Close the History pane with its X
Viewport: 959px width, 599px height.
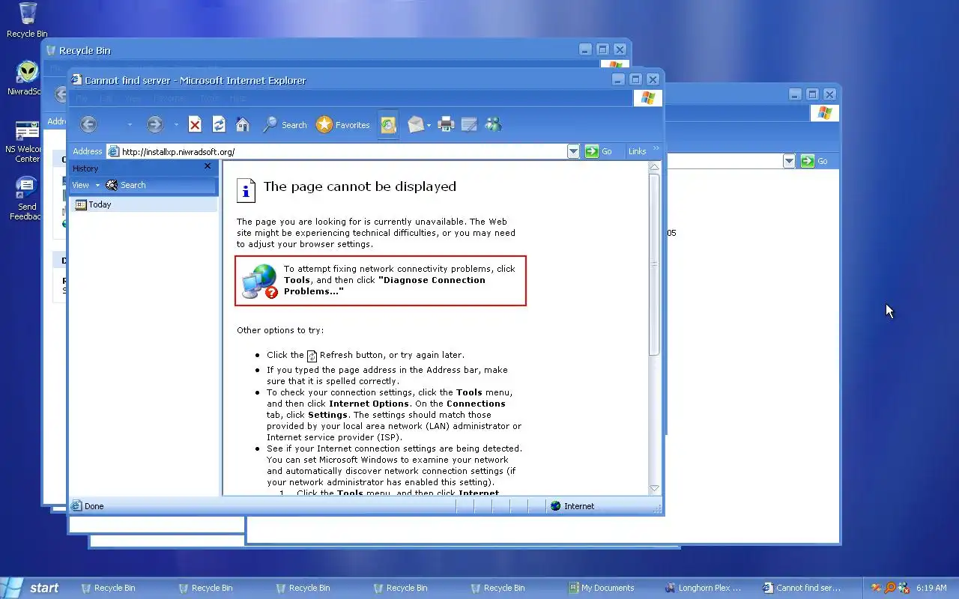[x=208, y=166]
